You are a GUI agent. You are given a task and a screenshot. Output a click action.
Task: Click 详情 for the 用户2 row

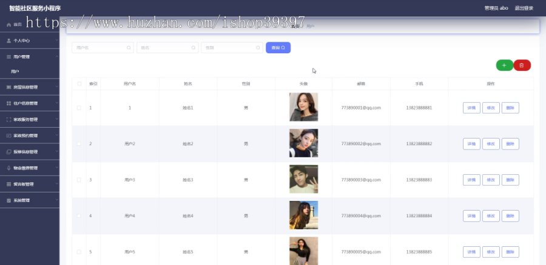point(471,144)
